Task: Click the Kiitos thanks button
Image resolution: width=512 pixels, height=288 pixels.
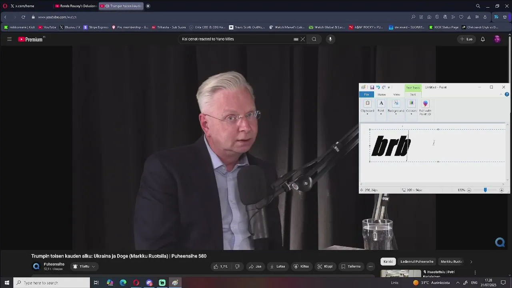Action: click(301, 266)
